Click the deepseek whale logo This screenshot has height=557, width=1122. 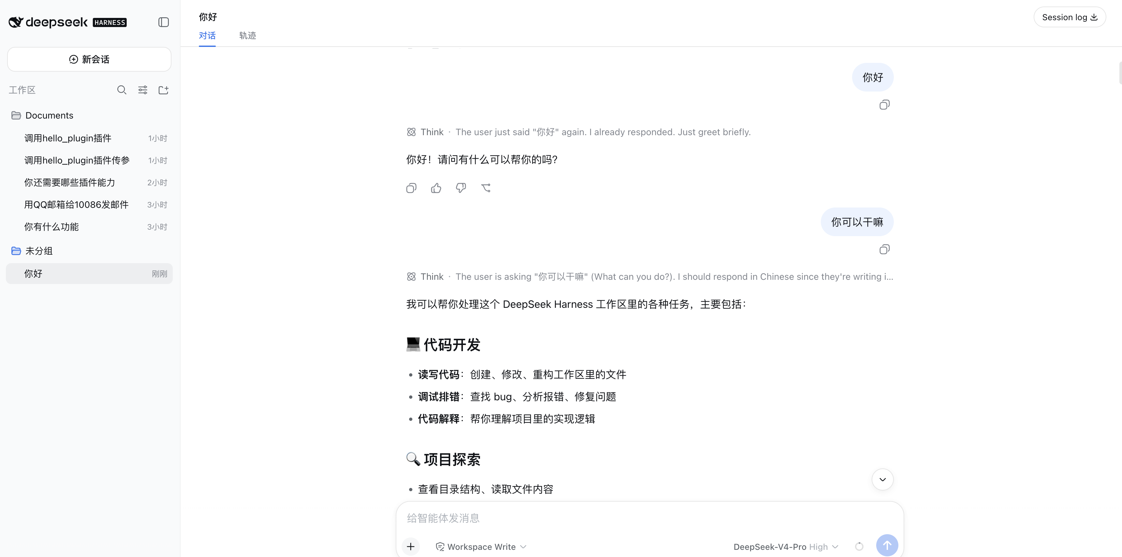click(16, 22)
